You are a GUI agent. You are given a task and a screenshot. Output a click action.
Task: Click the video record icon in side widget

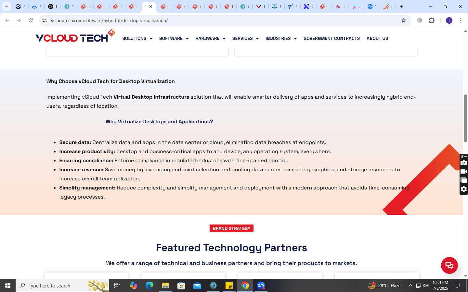(x=464, y=172)
